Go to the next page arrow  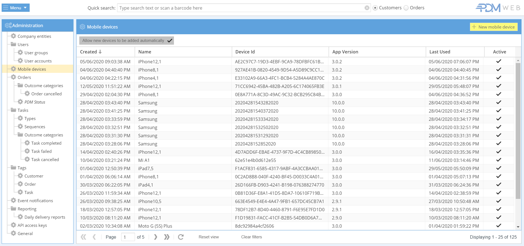(x=156, y=237)
